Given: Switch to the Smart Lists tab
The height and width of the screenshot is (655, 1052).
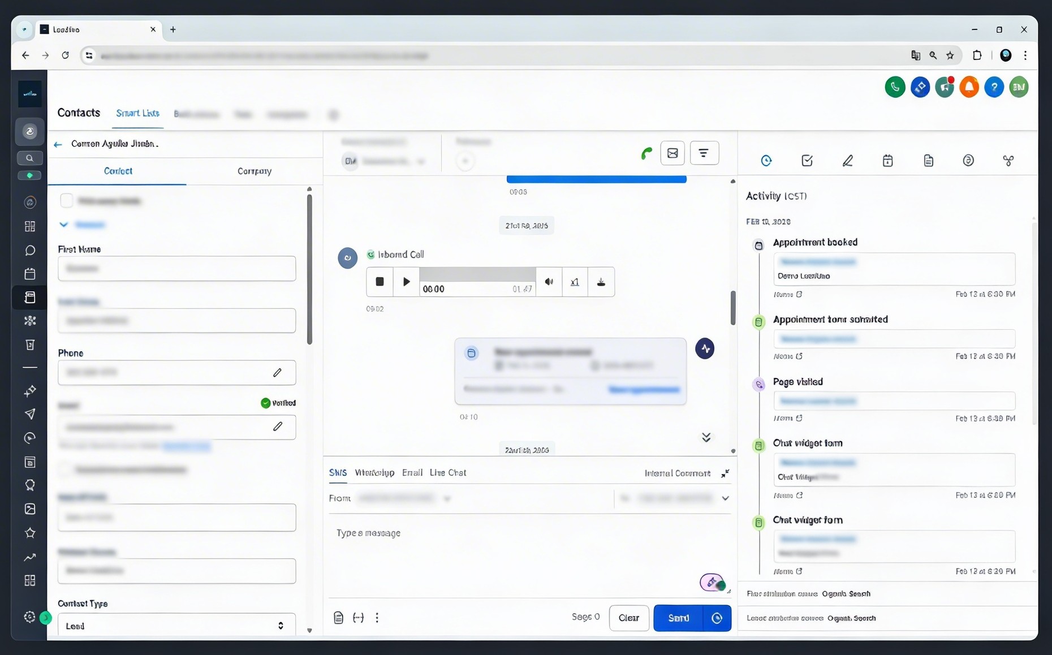Looking at the screenshot, I should click(x=138, y=113).
